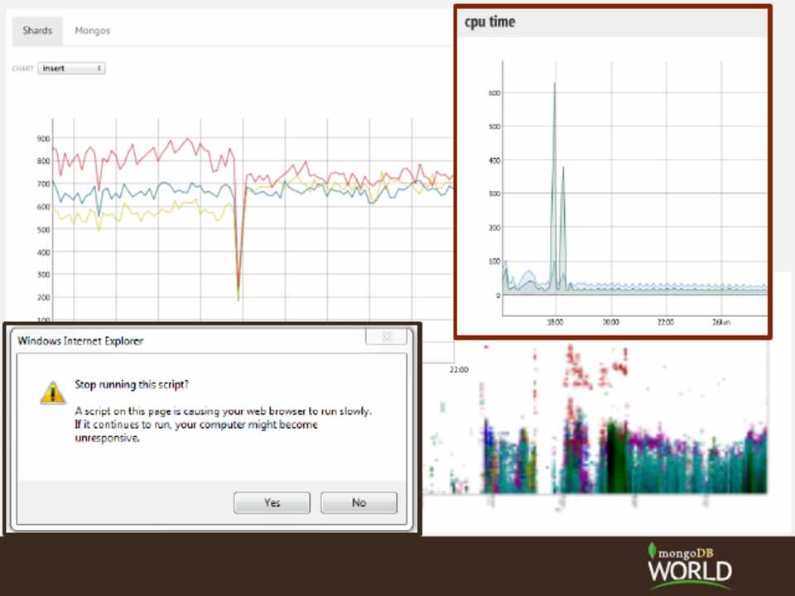Click Yes to stop the script
The width and height of the screenshot is (795, 596).
point(272,502)
